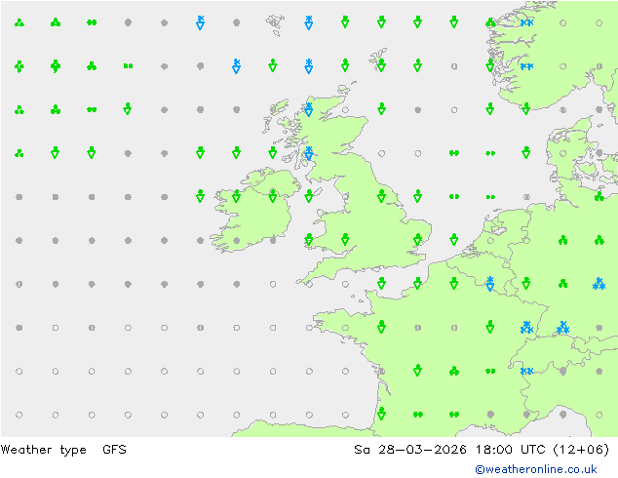The width and height of the screenshot is (618, 478).
Task: Click green shower symbol over northeast England
Action: coord(381,196)
